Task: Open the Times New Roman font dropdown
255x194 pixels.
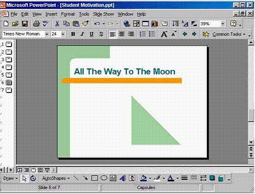Action: pos(47,34)
